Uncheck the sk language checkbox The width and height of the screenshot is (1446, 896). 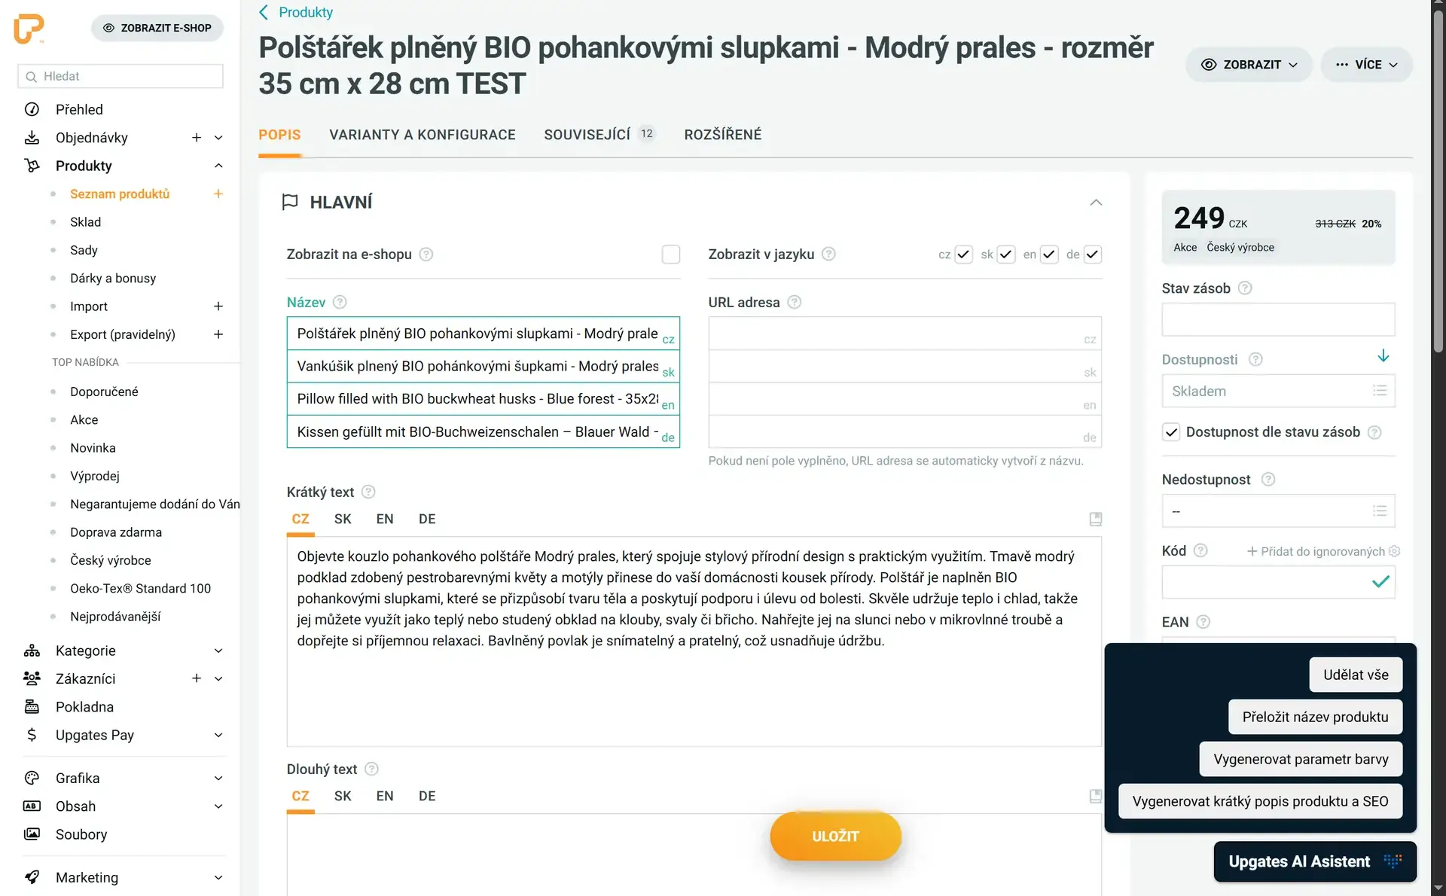[x=1005, y=254]
